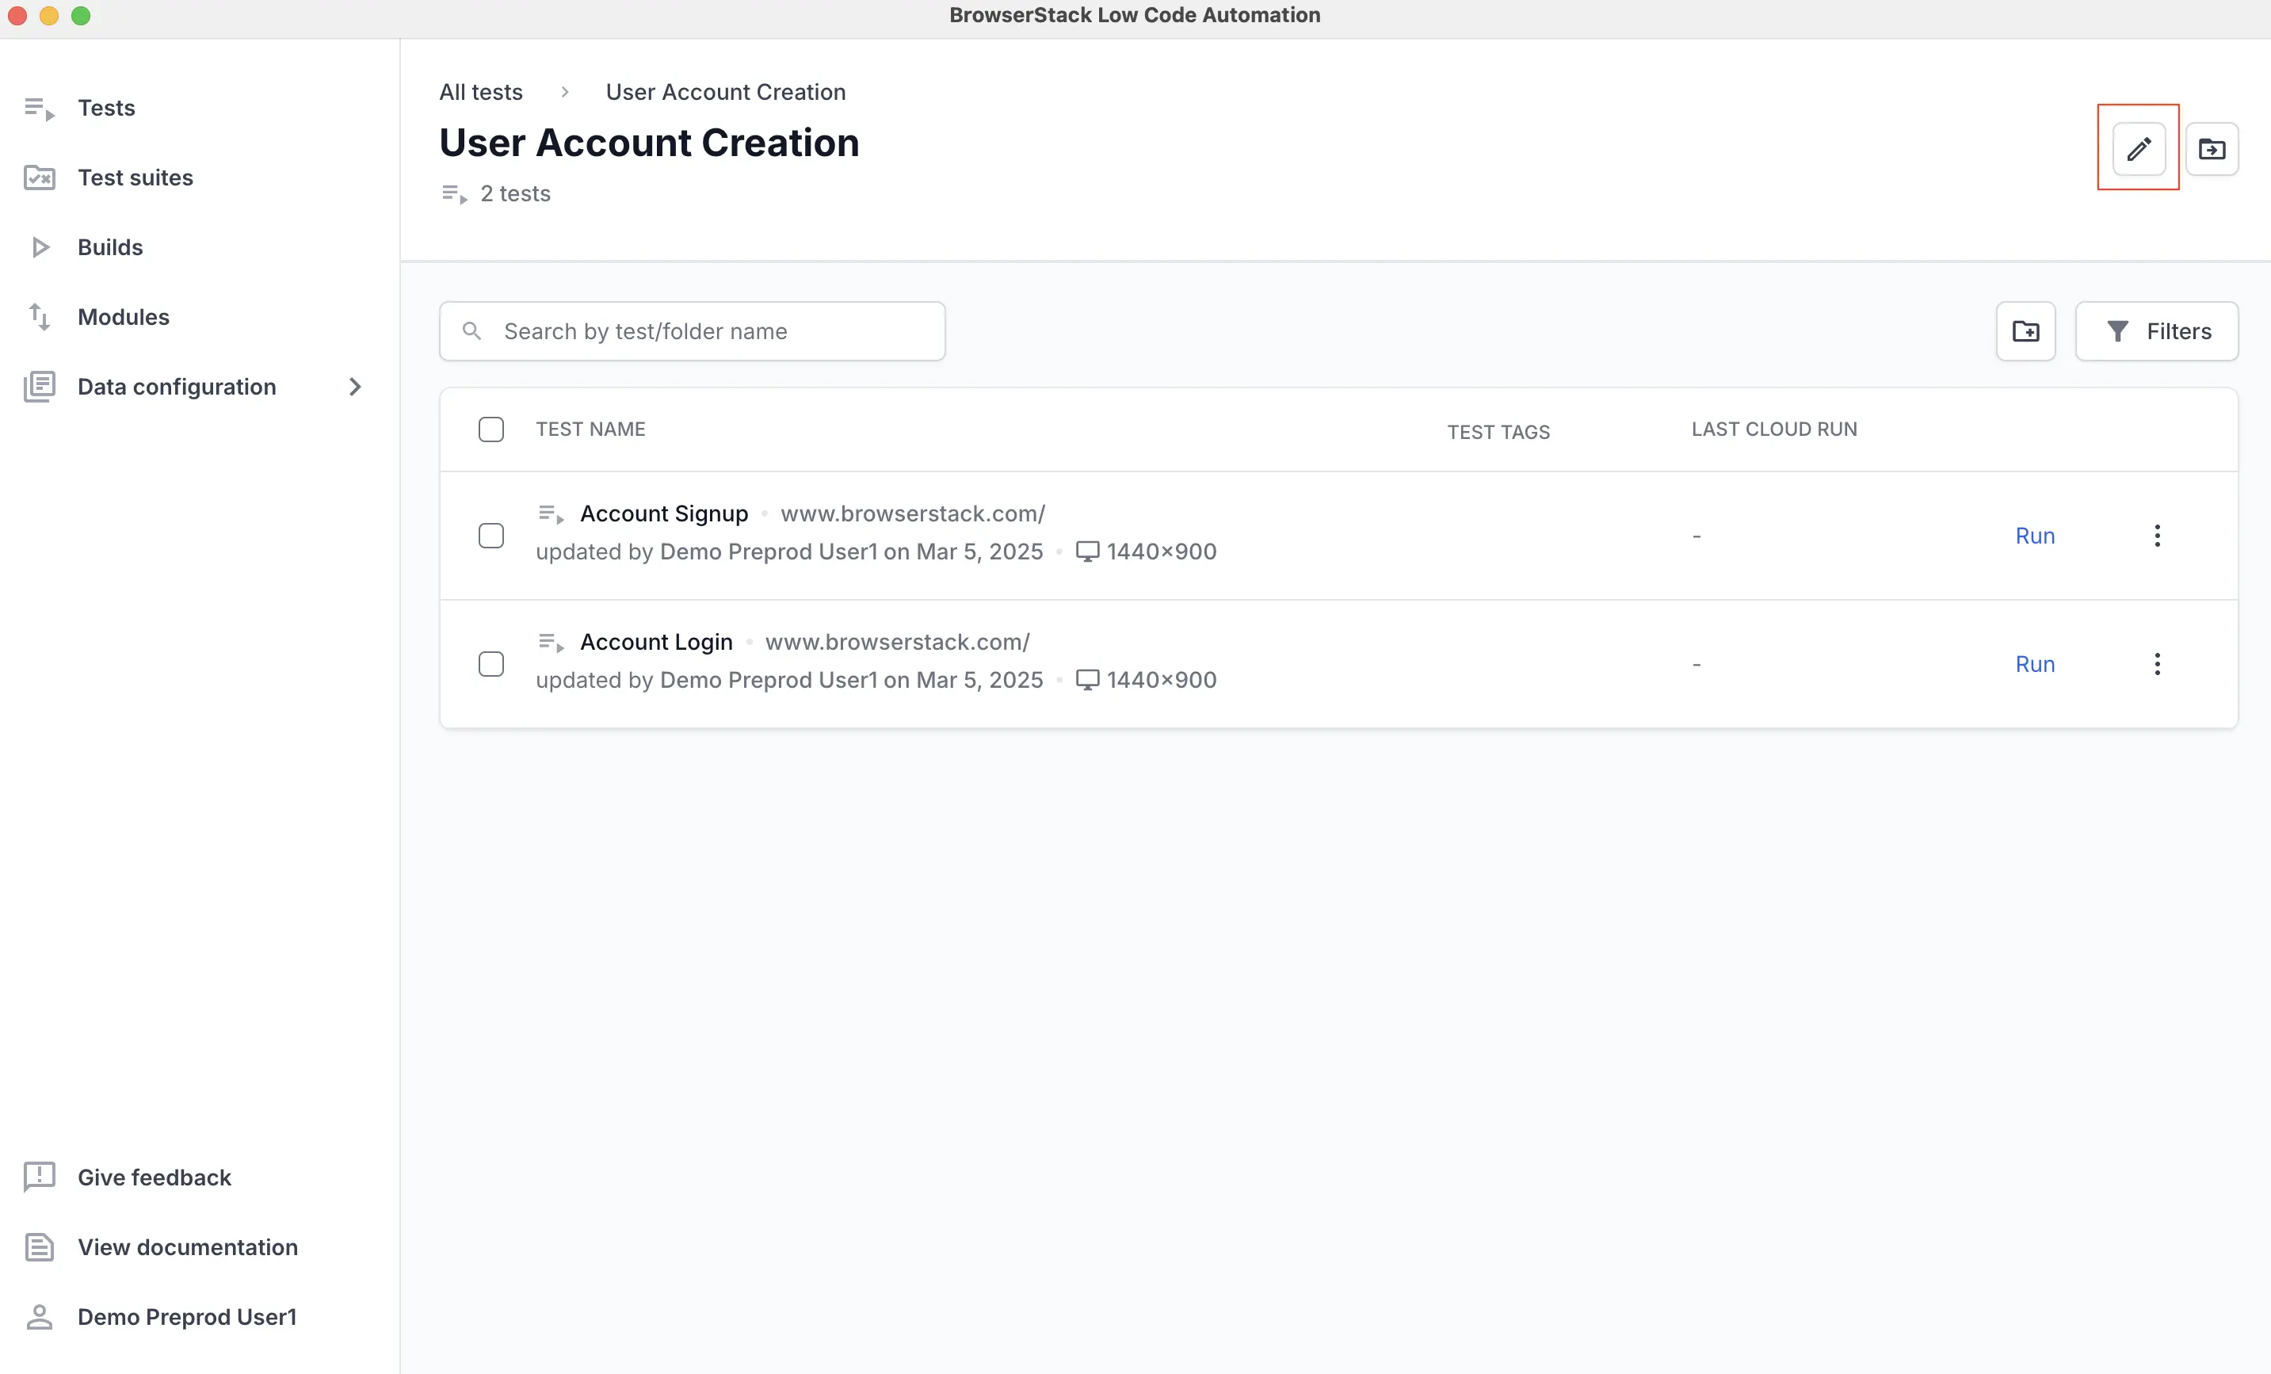Click the new folder icon beside Filters
The height and width of the screenshot is (1374, 2271).
pos(2025,331)
